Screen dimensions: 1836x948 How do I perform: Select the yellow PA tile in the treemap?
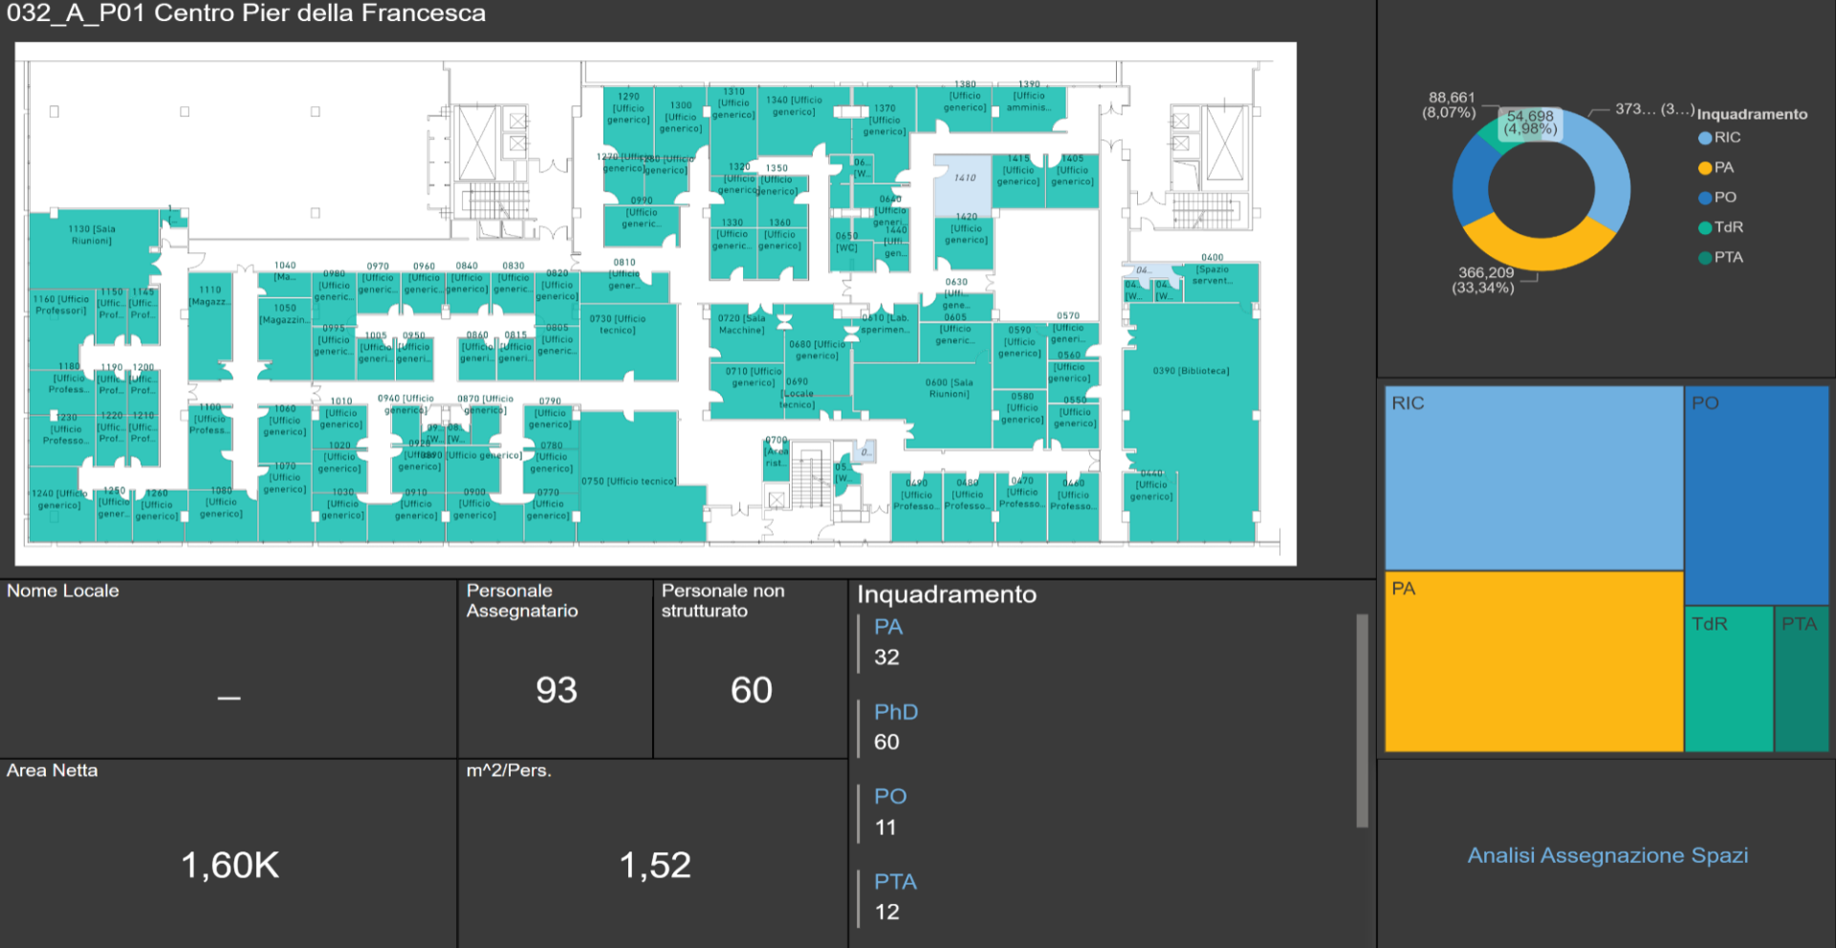click(x=1533, y=661)
